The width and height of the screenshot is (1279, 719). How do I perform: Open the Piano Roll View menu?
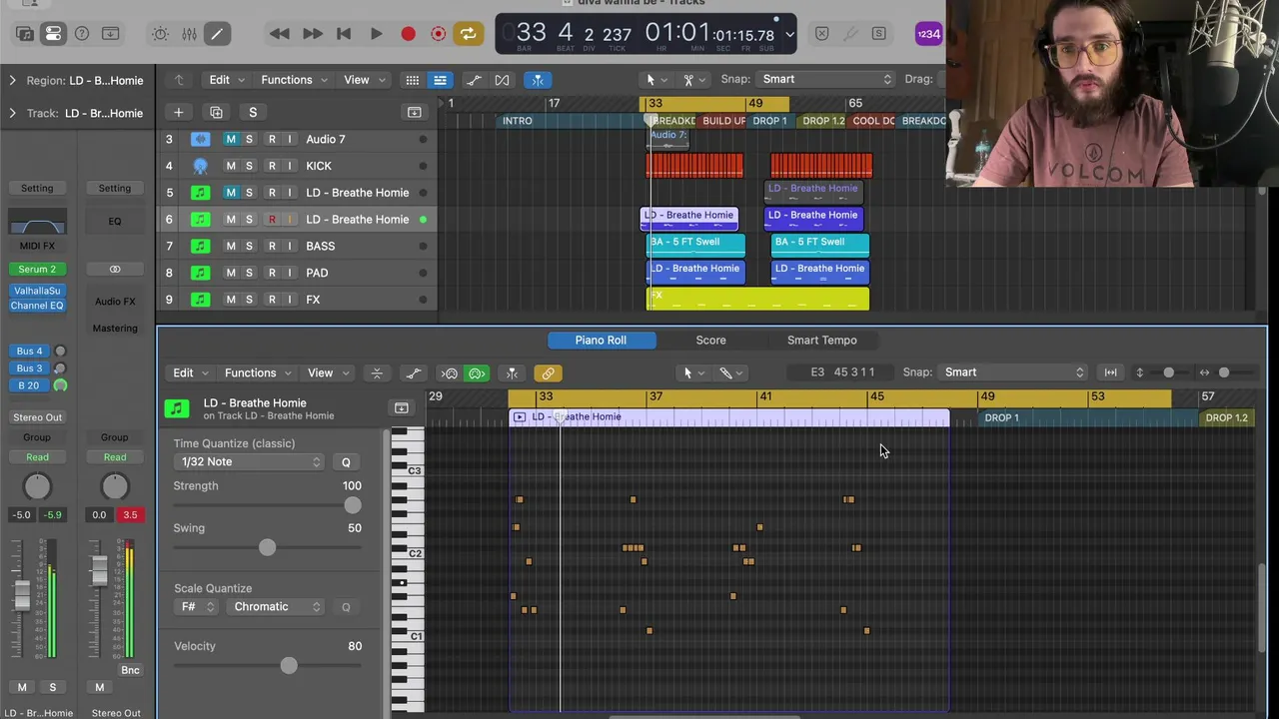(x=326, y=373)
